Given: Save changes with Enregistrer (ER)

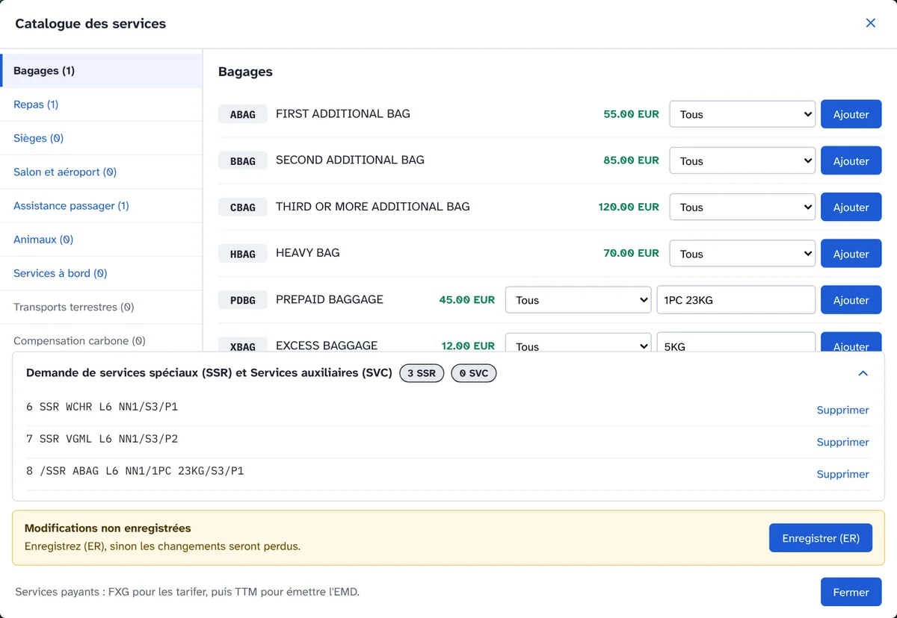Looking at the screenshot, I should click(x=821, y=538).
